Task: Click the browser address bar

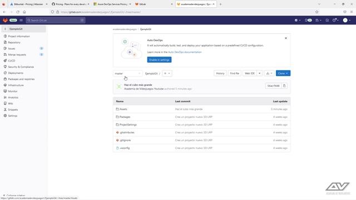Action: click(184, 12)
